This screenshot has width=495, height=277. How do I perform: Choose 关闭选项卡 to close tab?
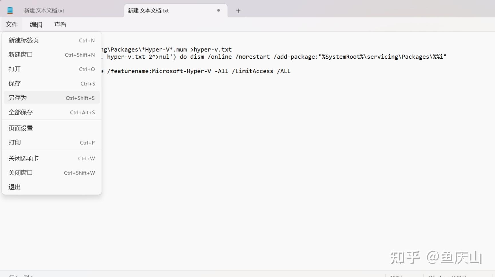[x=52, y=158]
